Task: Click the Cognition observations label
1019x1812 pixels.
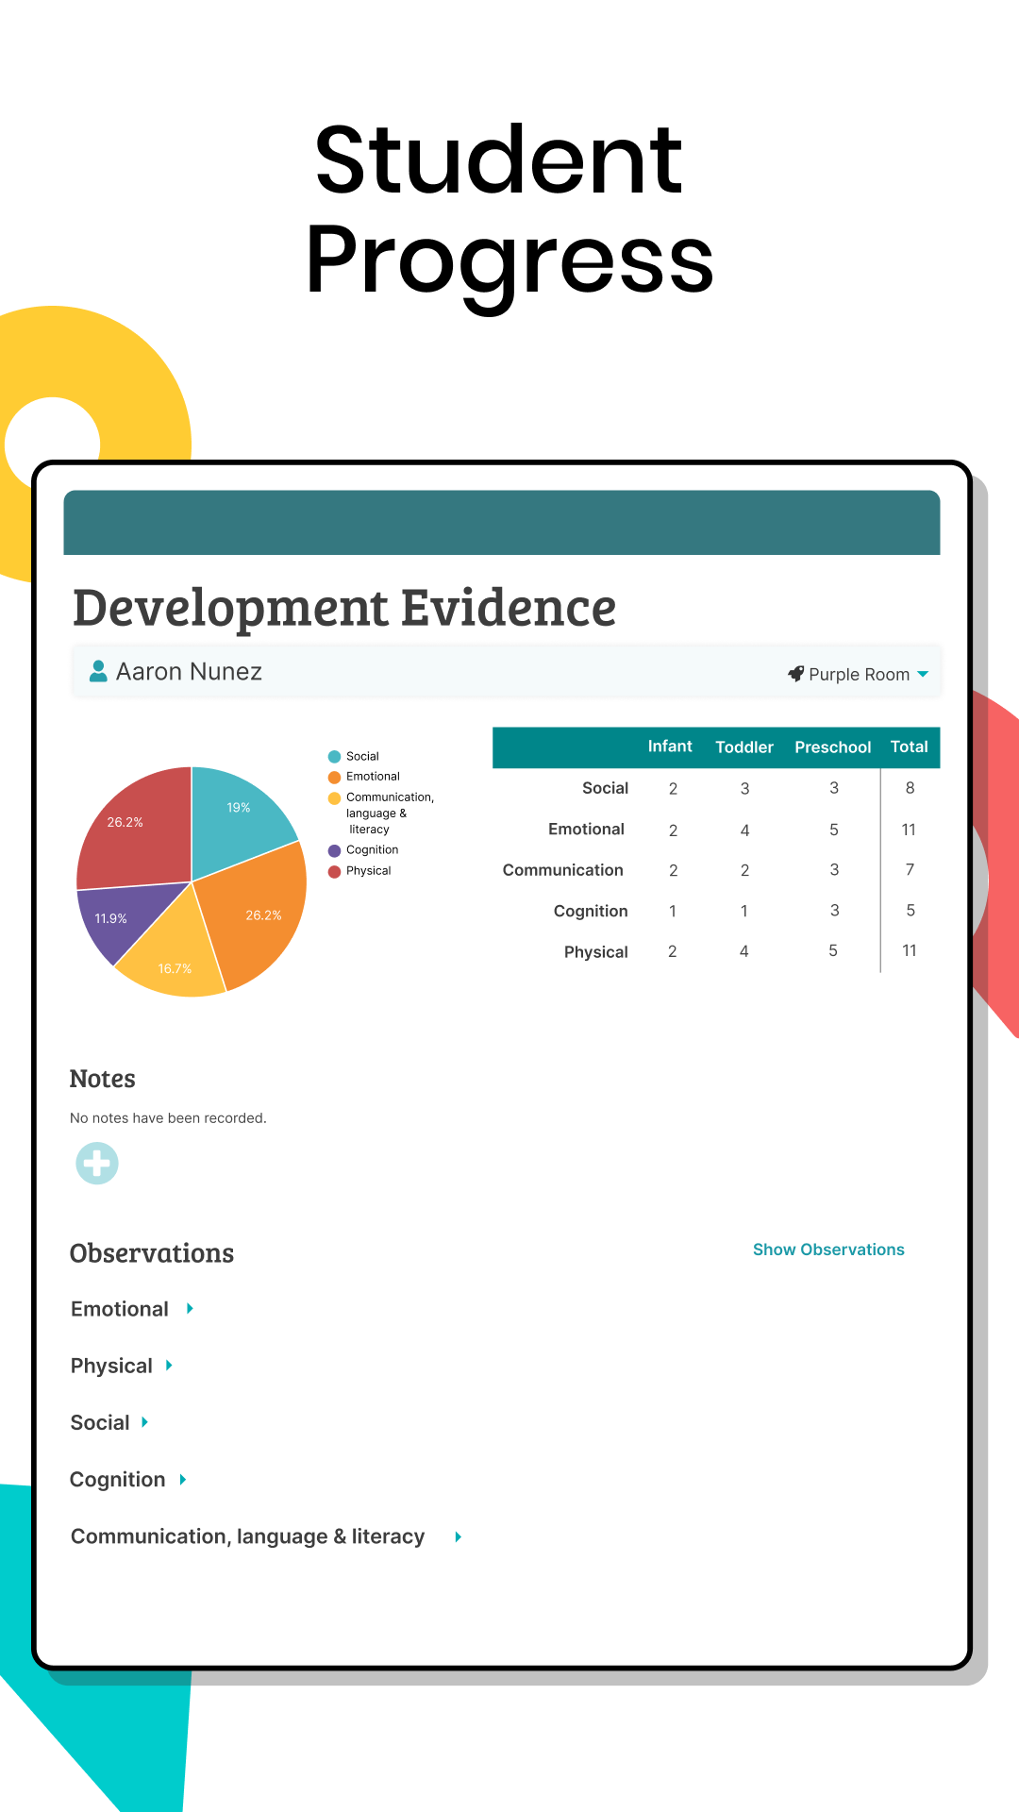Action: coord(117,1480)
